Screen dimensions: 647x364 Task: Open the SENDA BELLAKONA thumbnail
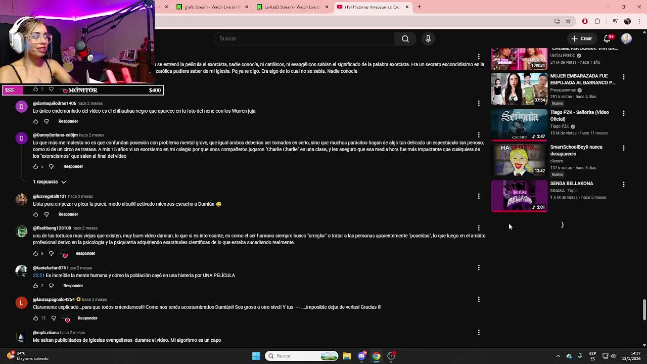[519, 196]
